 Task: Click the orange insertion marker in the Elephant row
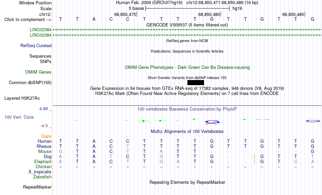(255, 161)
